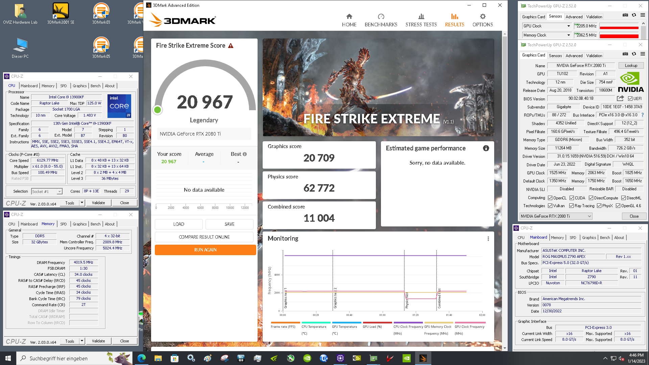
Task: Toggle the Vulkan checkbox in GPU-Z
Action: click(550, 206)
